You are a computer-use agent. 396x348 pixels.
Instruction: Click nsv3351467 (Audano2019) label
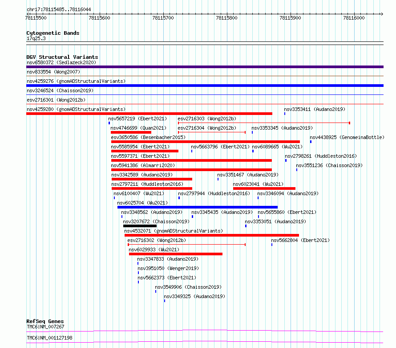pyautogui.click(x=248, y=175)
